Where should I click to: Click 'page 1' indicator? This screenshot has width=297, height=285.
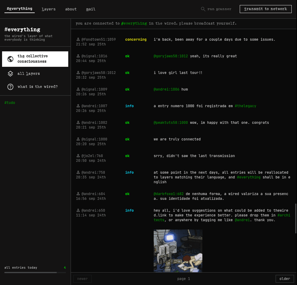click(x=184, y=279)
